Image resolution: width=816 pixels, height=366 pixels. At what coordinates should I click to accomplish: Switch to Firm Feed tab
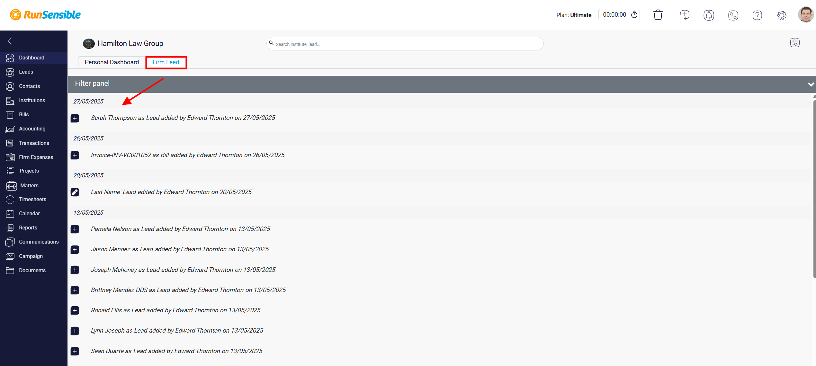coord(166,62)
